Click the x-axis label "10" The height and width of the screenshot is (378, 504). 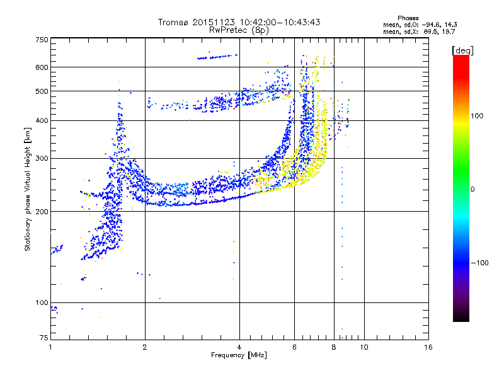coord(364,347)
